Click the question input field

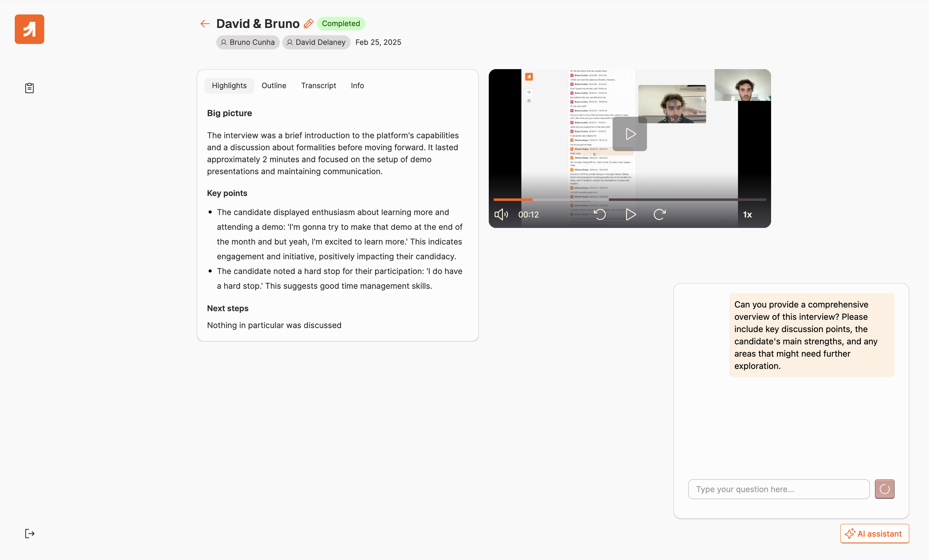[778, 489]
